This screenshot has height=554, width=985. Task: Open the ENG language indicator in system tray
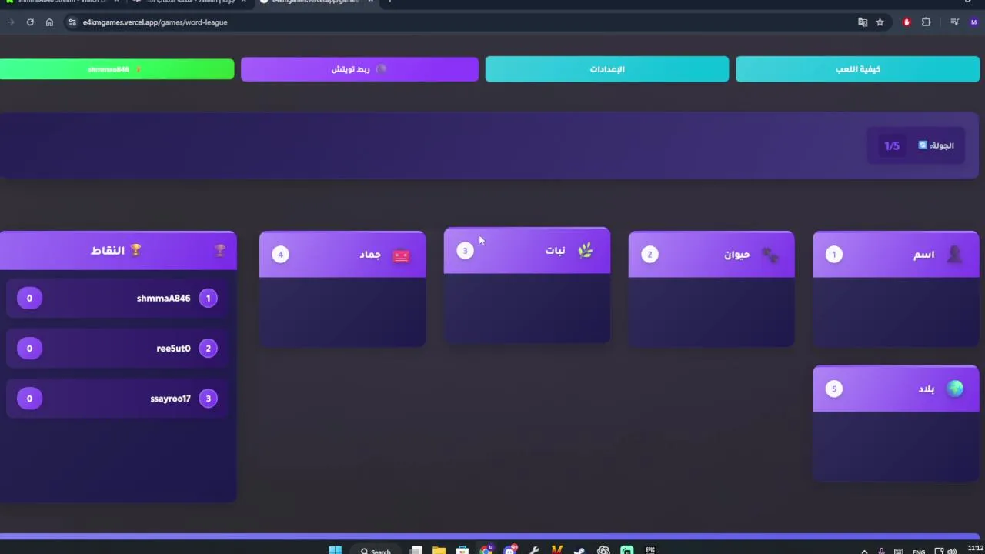click(x=919, y=551)
